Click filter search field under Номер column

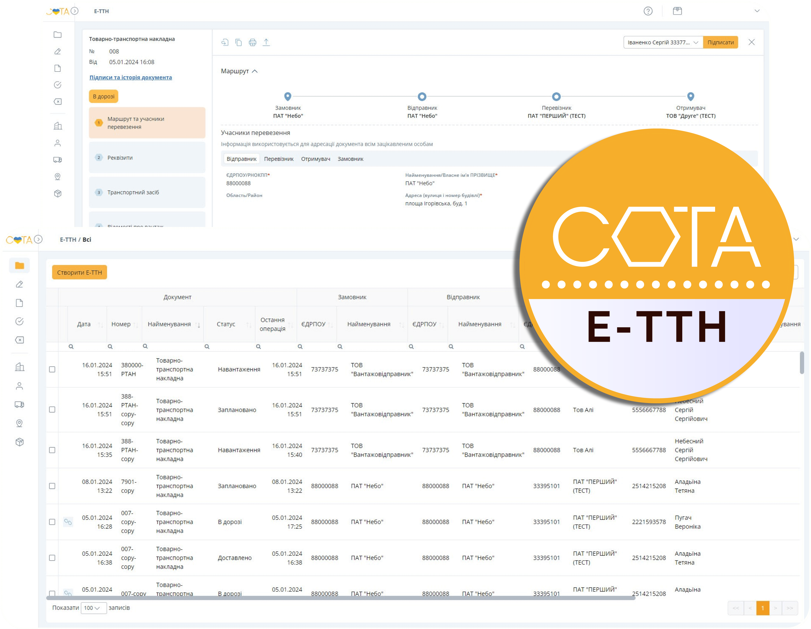point(124,347)
